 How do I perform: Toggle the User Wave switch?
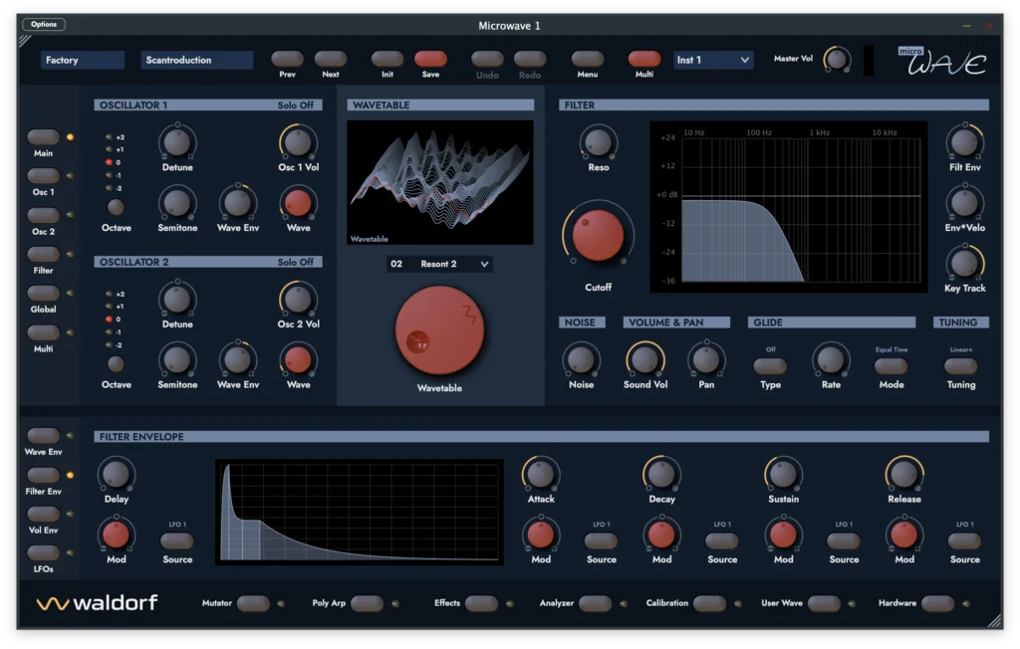pyautogui.click(x=824, y=603)
